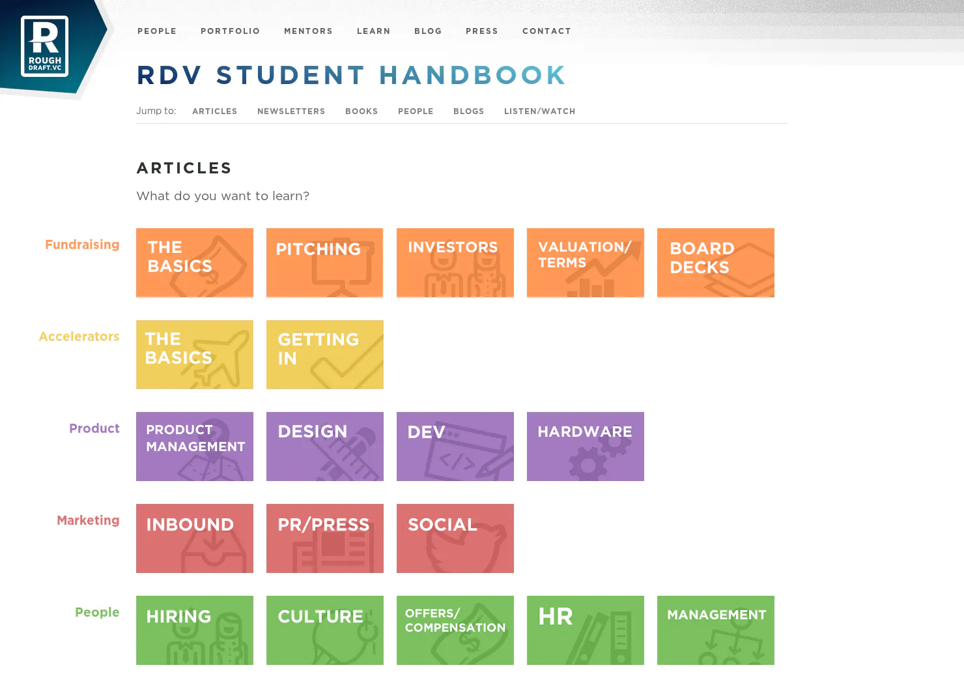The image size is (964, 676).
Task: Click the Marketing category label
Action: [x=88, y=521]
